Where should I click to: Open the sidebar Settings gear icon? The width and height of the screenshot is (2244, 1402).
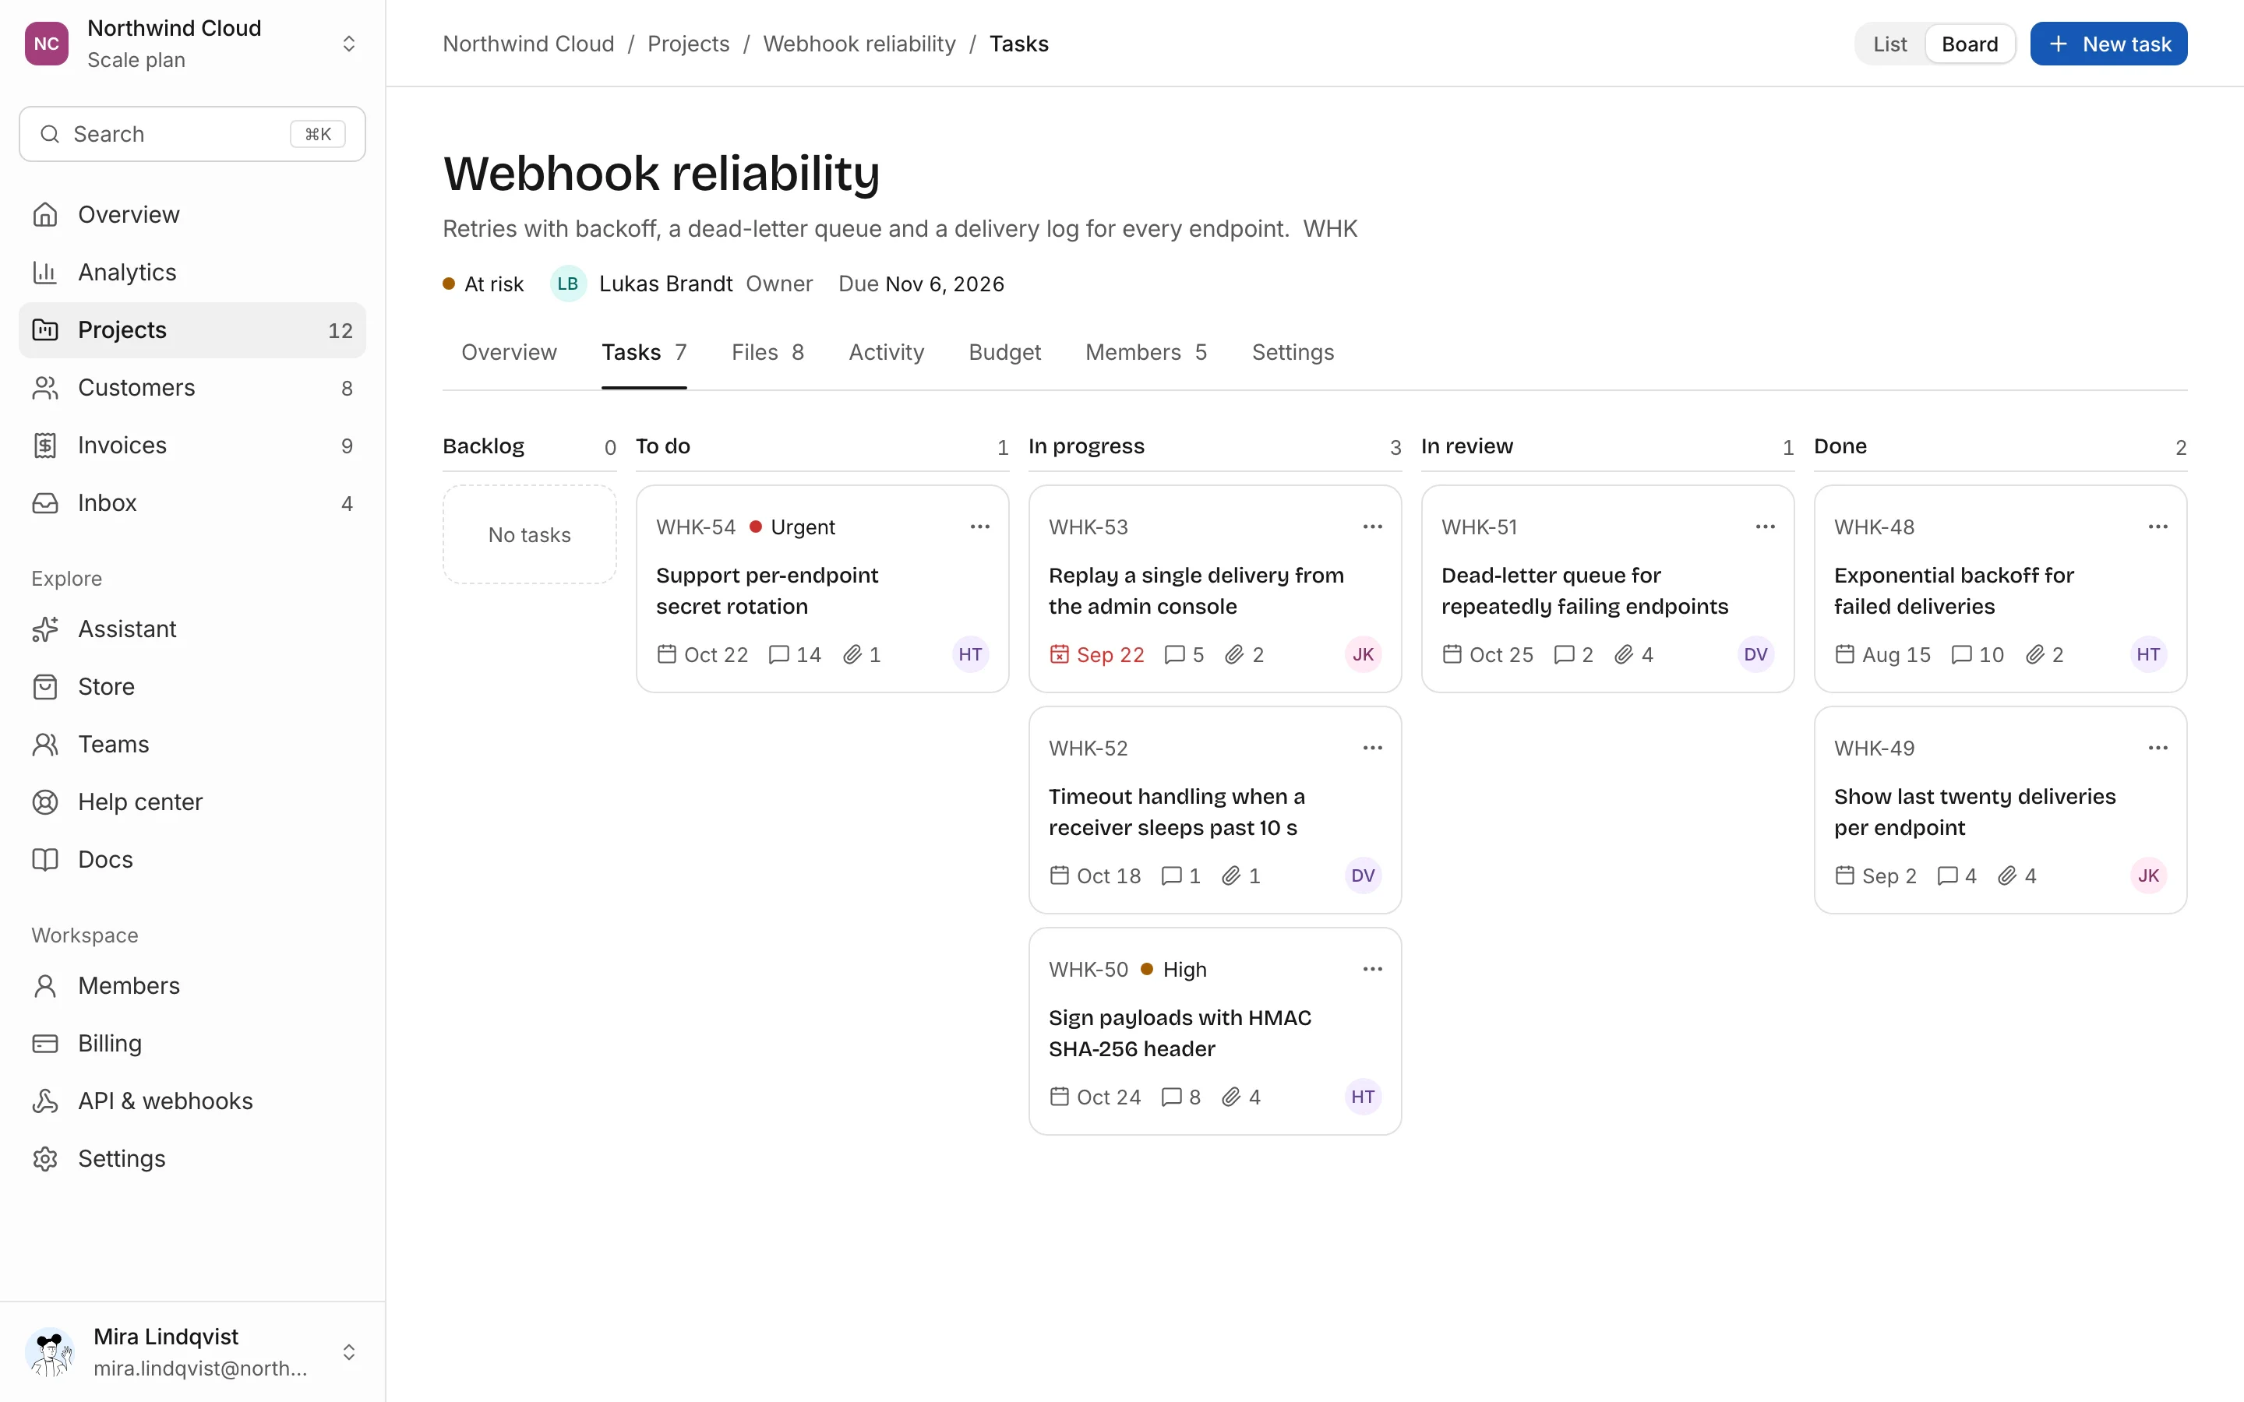tap(44, 1158)
